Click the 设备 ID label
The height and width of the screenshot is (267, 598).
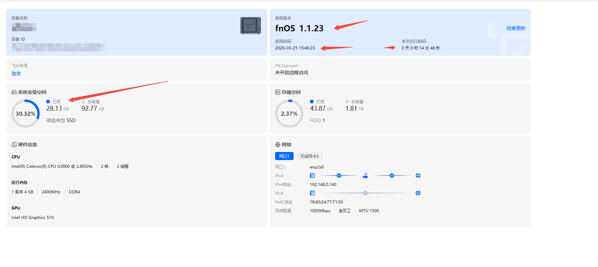[x=18, y=39]
